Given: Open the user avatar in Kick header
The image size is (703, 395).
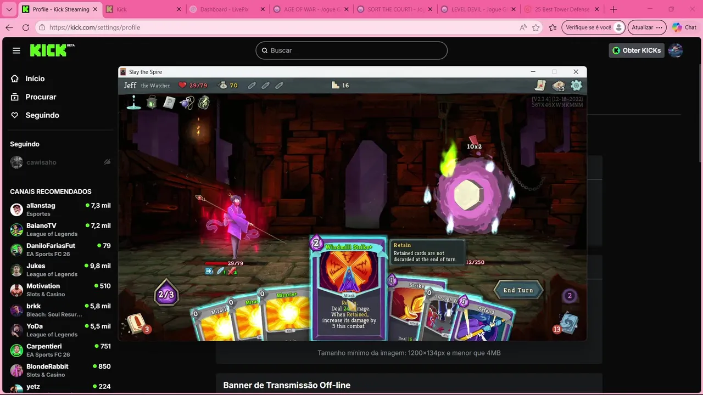Looking at the screenshot, I should point(676,50).
